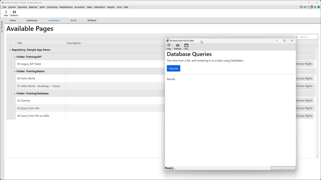The height and width of the screenshot is (180, 321).
Task: Click the megaphone announcements icon
Action: click(x=305, y=7)
